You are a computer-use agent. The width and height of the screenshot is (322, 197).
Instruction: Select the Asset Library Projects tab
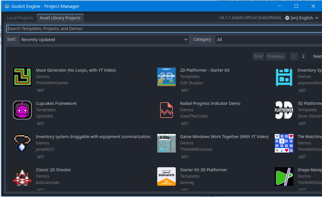tap(60, 18)
